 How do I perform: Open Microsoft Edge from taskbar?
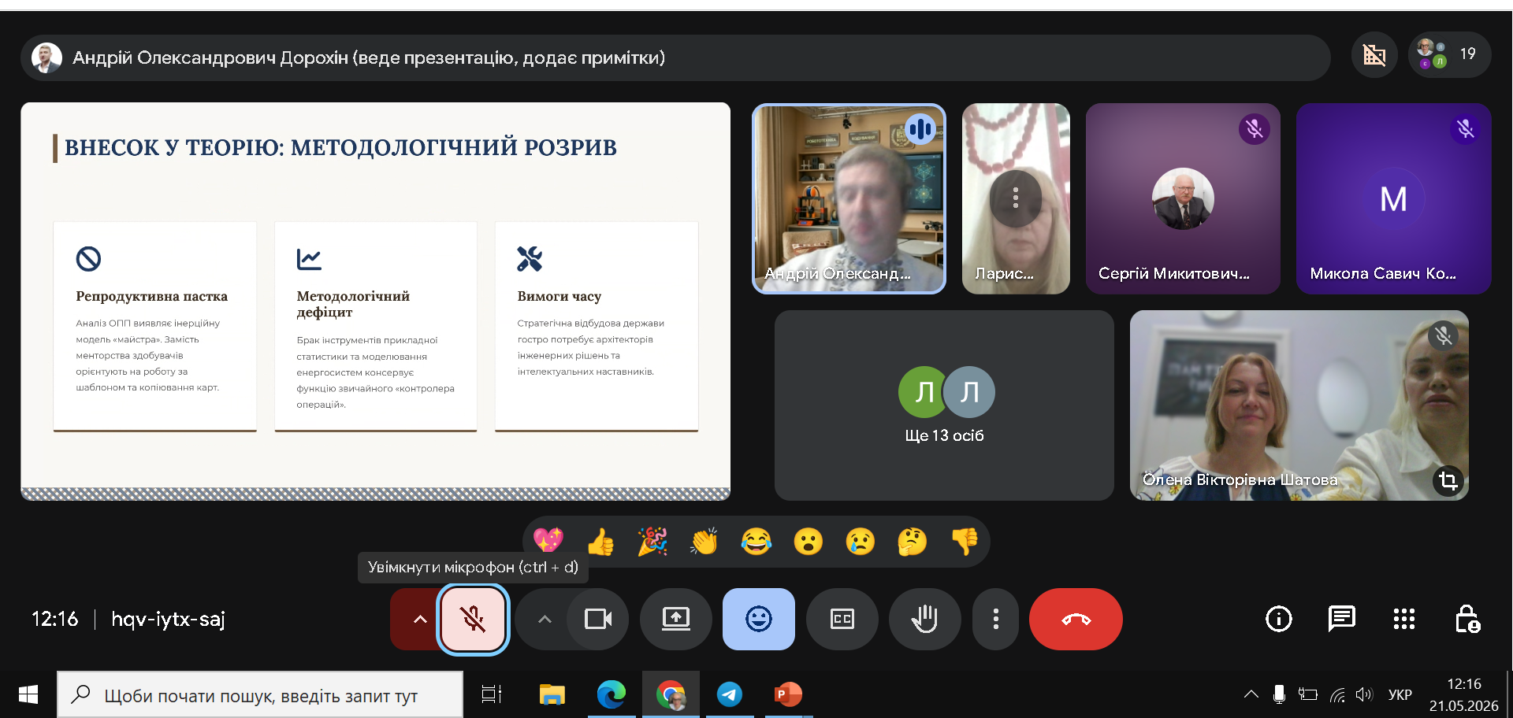612,694
